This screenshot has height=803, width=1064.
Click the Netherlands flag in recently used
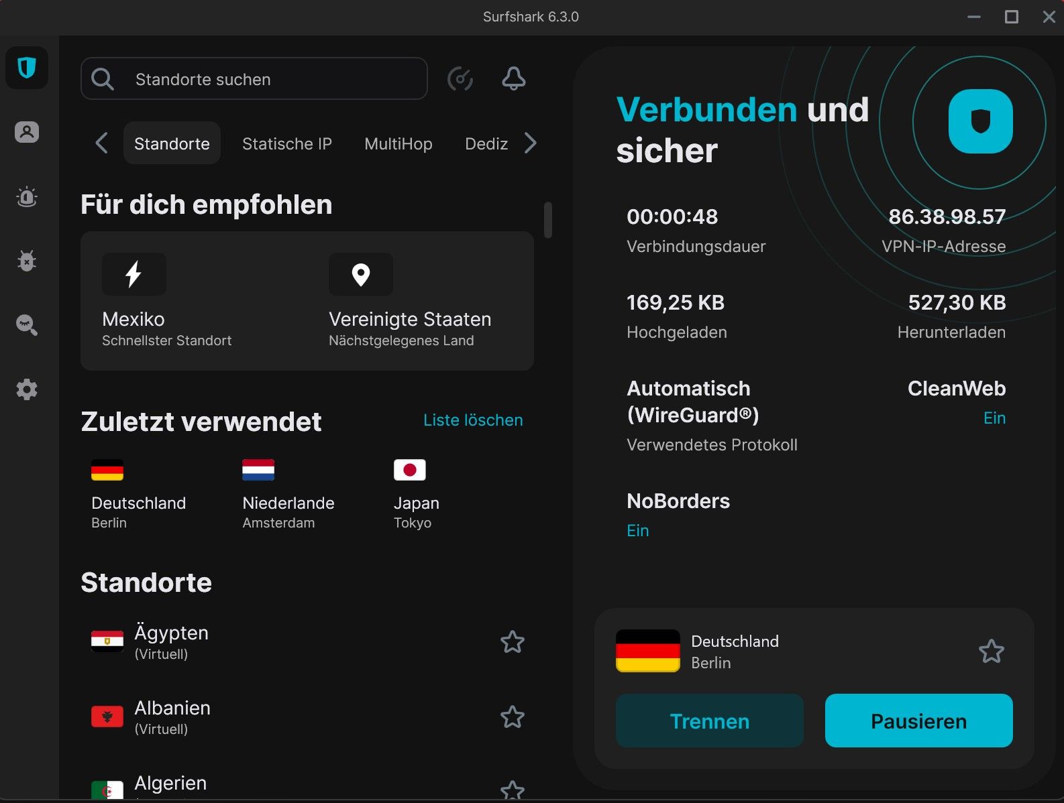[258, 470]
